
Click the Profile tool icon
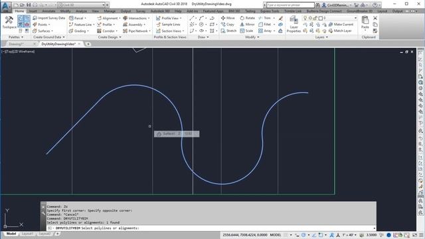(99, 25)
